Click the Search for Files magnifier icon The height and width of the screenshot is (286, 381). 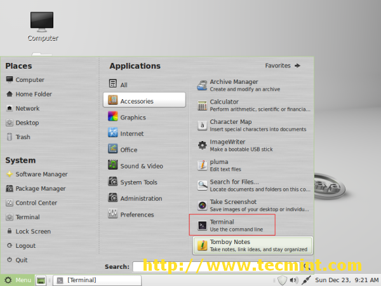[202, 186]
